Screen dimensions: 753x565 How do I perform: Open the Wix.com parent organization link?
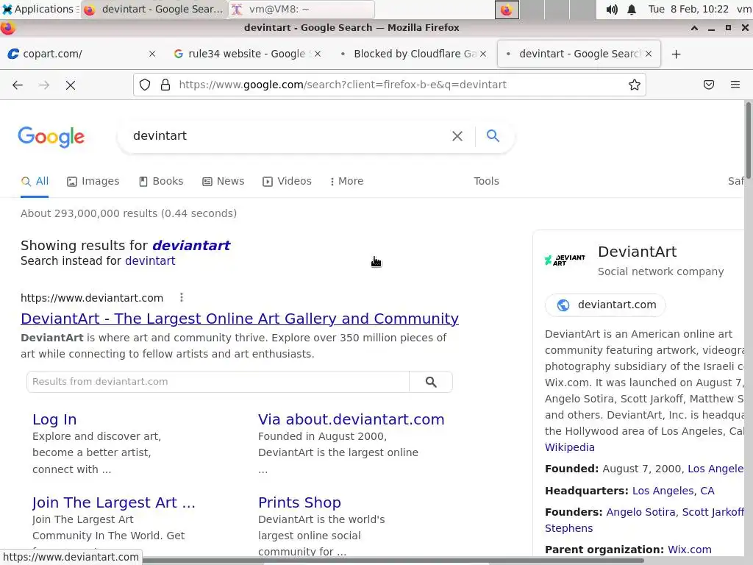(690, 550)
